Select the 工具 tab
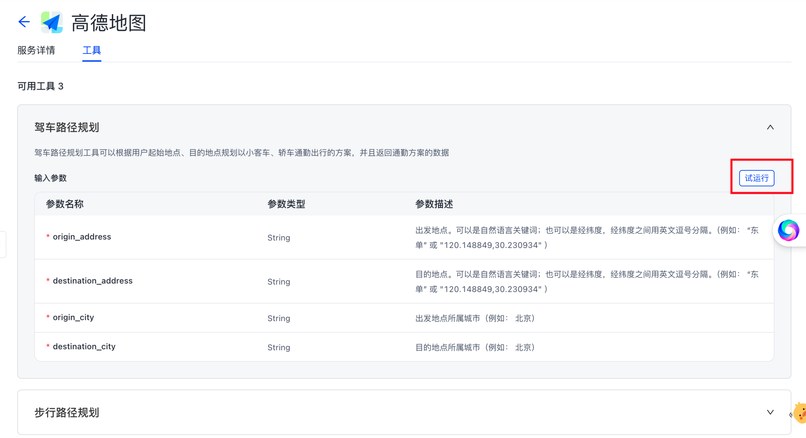This screenshot has height=438, width=806. [92, 50]
